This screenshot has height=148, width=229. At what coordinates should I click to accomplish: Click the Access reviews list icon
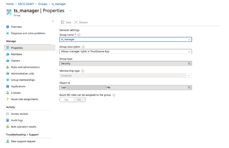(x=8, y=114)
